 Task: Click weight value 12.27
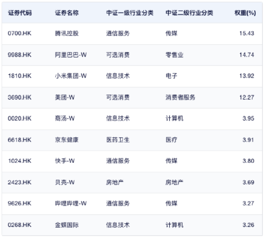(247, 97)
